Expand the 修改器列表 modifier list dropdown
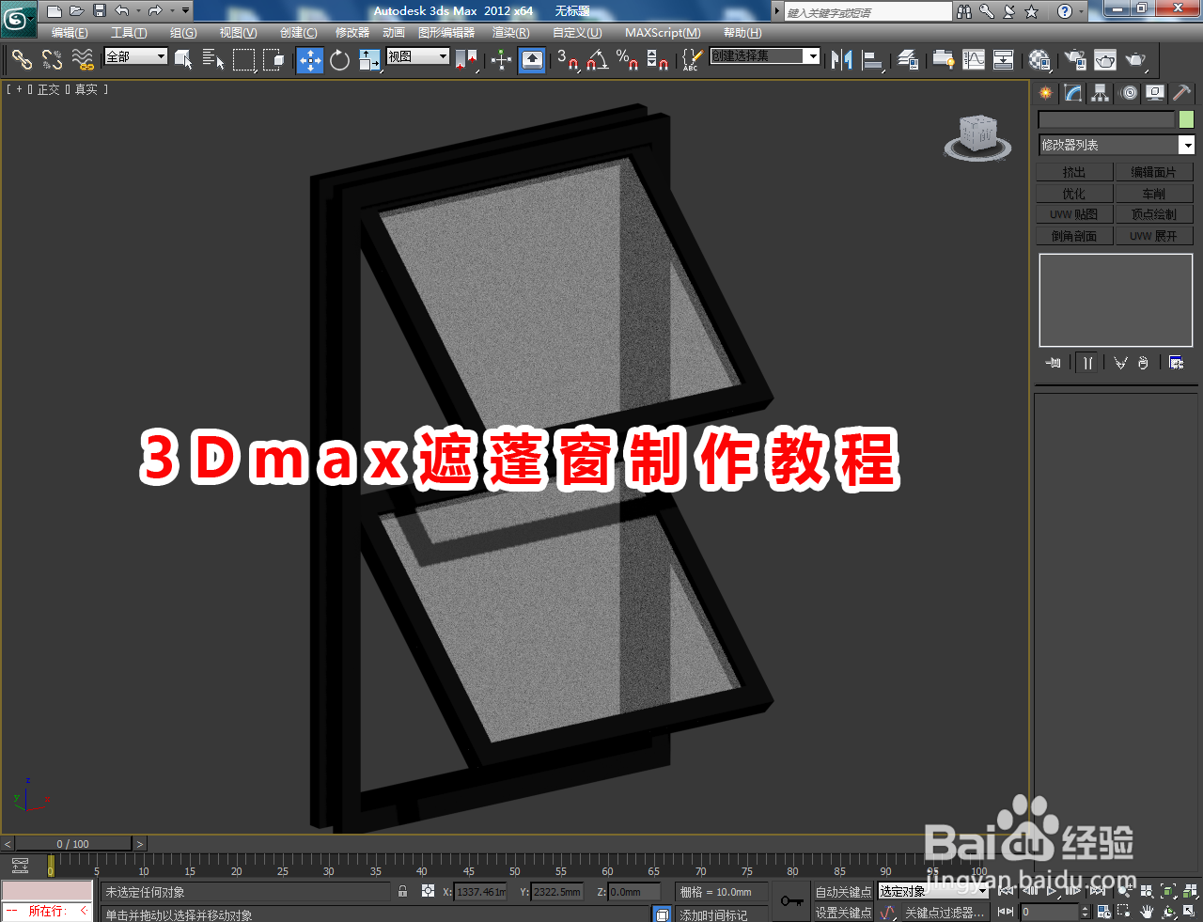 [1116, 145]
